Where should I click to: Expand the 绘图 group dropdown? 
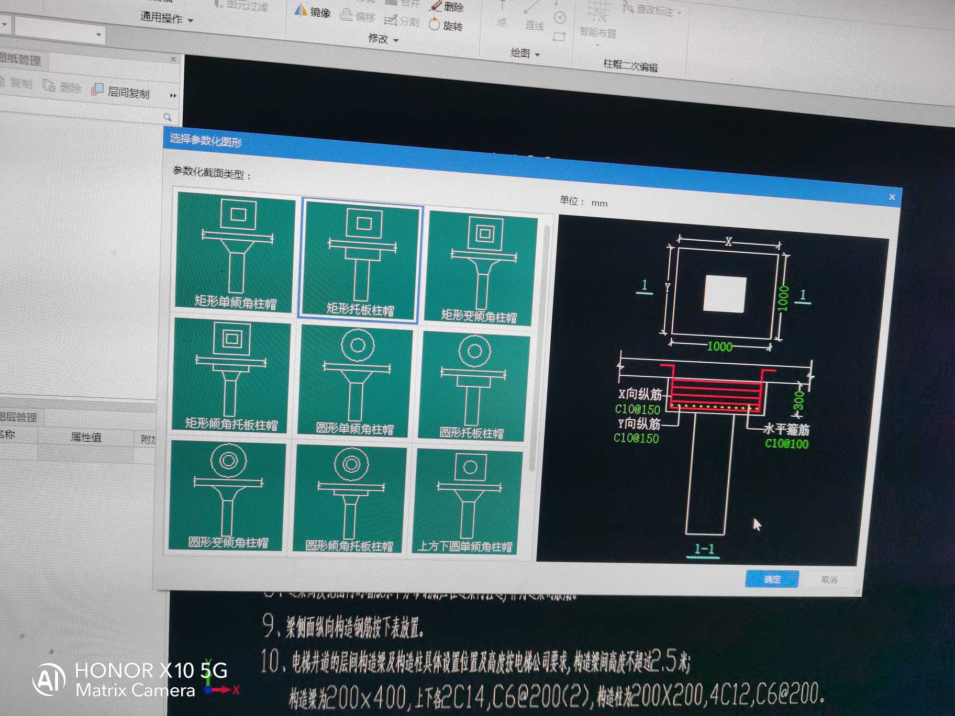[x=538, y=54]
